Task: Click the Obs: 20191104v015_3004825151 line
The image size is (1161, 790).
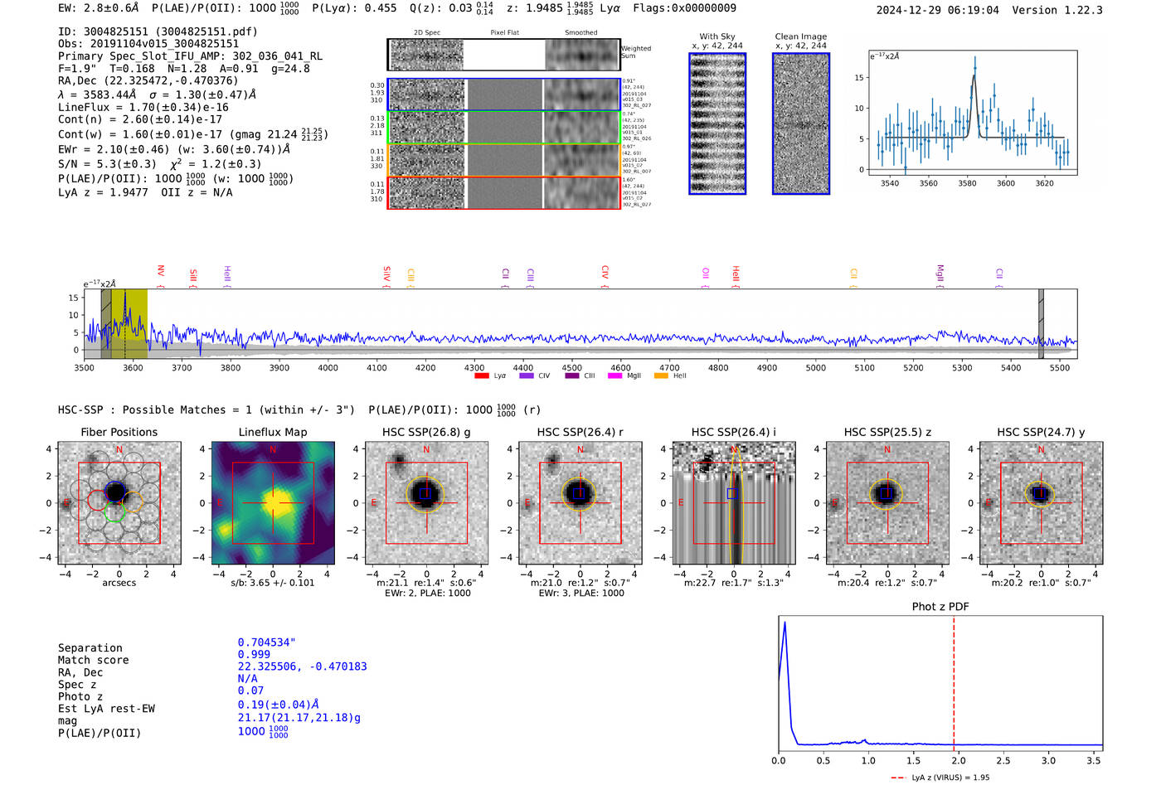Action: pyautogui.click(x=148, y=44)
